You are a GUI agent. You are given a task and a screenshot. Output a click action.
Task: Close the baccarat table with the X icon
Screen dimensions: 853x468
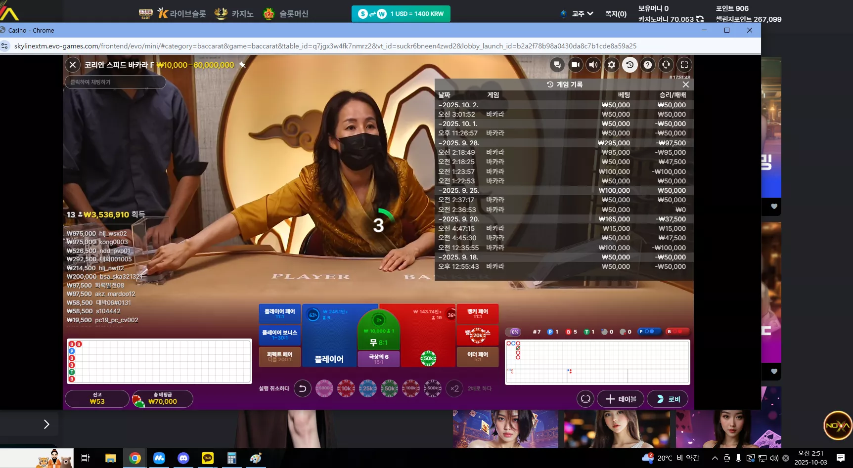(73, 65)
